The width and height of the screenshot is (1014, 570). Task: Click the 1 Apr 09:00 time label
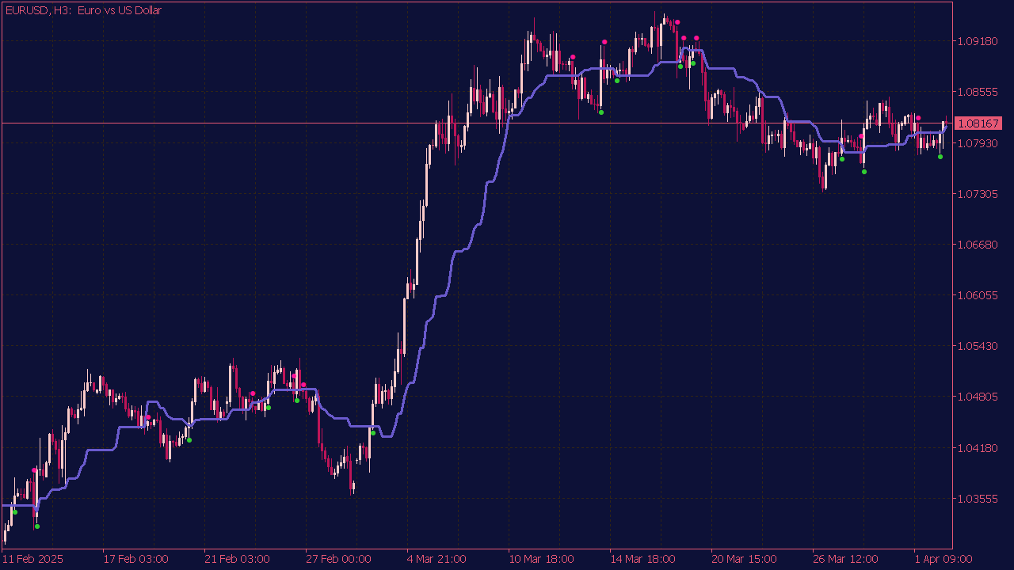point(943,559)
